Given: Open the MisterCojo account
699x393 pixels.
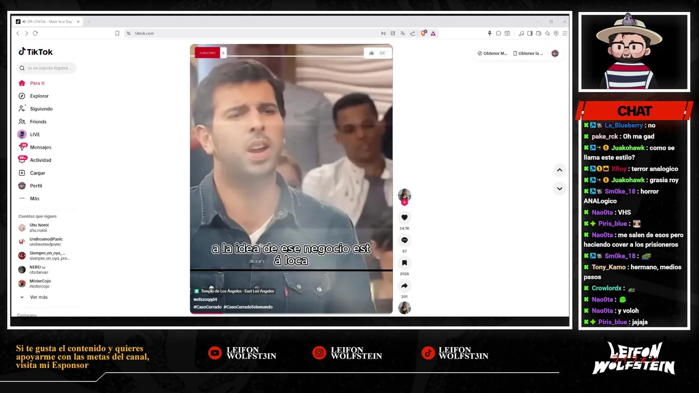Looking at the screenshot, I should [35, 283].
